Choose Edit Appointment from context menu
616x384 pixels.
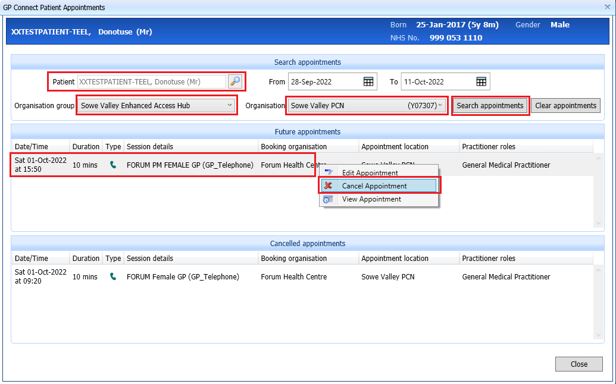point(370,173)
